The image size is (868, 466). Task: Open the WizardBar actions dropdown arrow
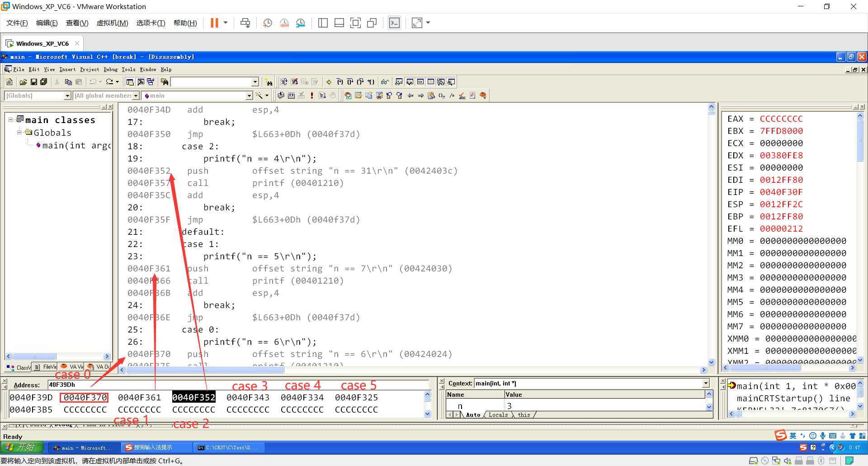pos(267,95)
